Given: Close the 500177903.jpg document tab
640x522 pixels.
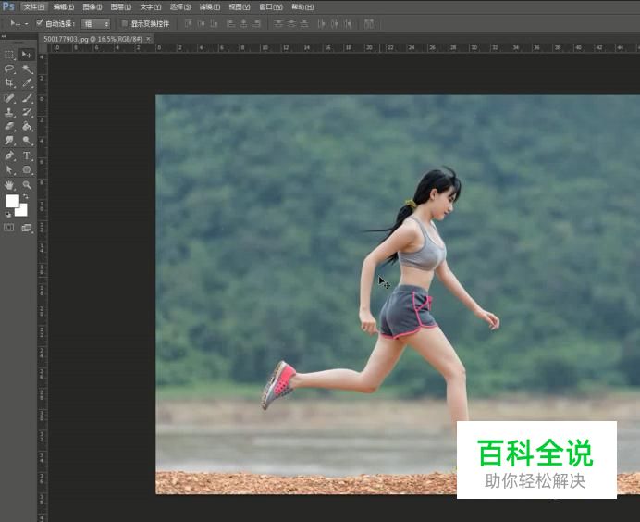Looking at the screenshot, I should 149,39.
